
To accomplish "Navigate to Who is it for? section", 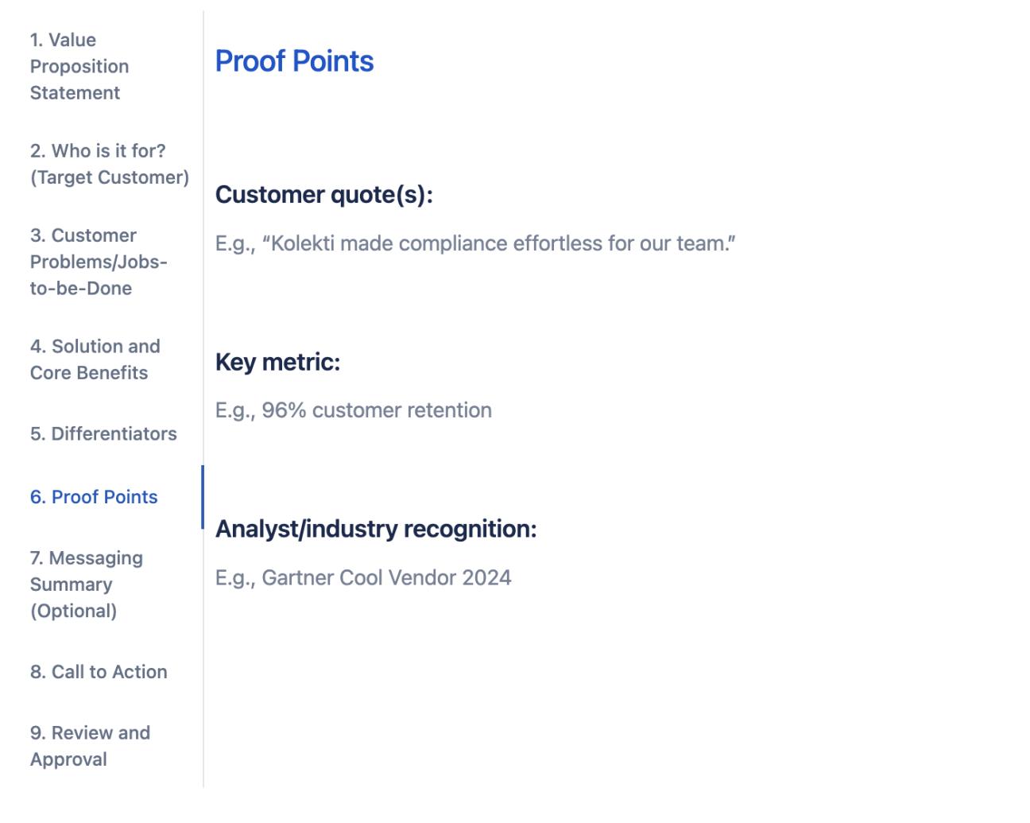I will [x=110, y=163].
